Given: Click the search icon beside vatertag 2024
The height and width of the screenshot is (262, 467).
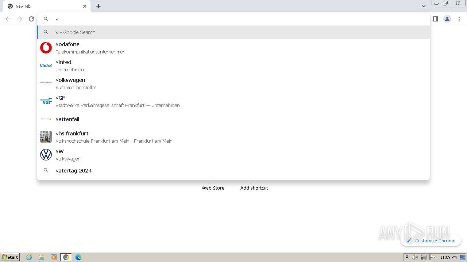Looking at the screenshot, I should click(x=46, y=170).
